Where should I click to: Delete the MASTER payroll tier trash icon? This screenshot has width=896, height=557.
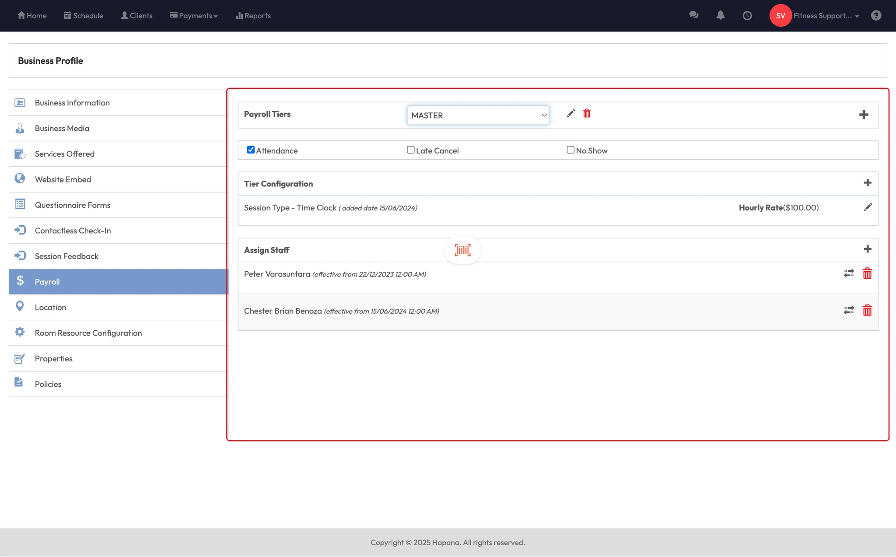587,114
